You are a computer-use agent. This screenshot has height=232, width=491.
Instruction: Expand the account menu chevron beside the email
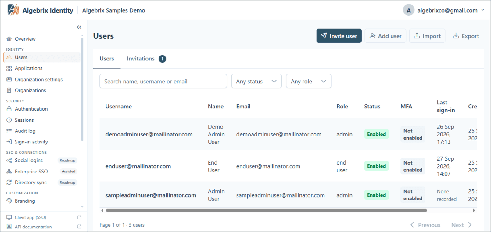483,10
